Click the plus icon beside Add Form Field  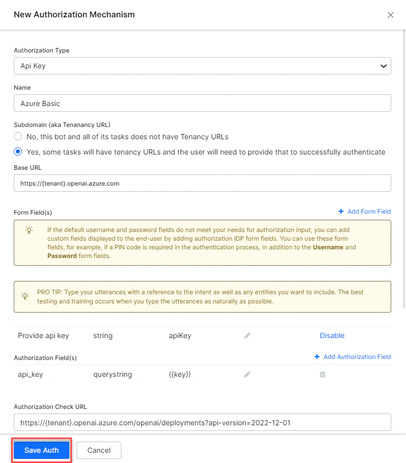(x=340, y=211)
